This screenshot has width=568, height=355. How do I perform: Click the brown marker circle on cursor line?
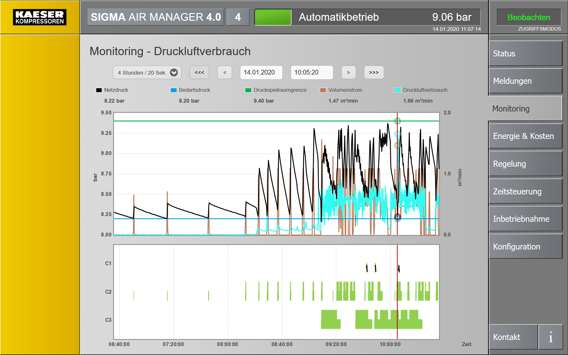tap(397, 145)
